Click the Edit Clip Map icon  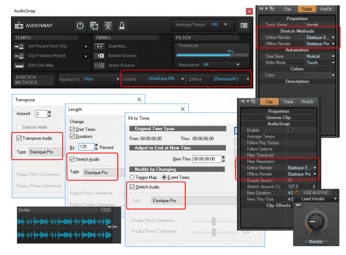coord(19,66)
